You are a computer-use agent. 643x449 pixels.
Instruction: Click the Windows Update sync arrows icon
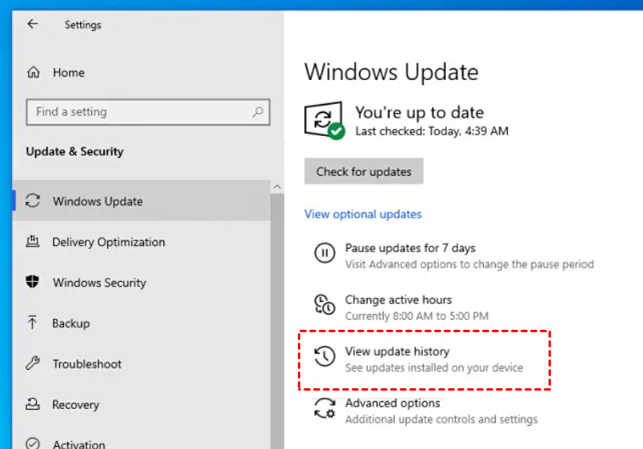(33, 201)
